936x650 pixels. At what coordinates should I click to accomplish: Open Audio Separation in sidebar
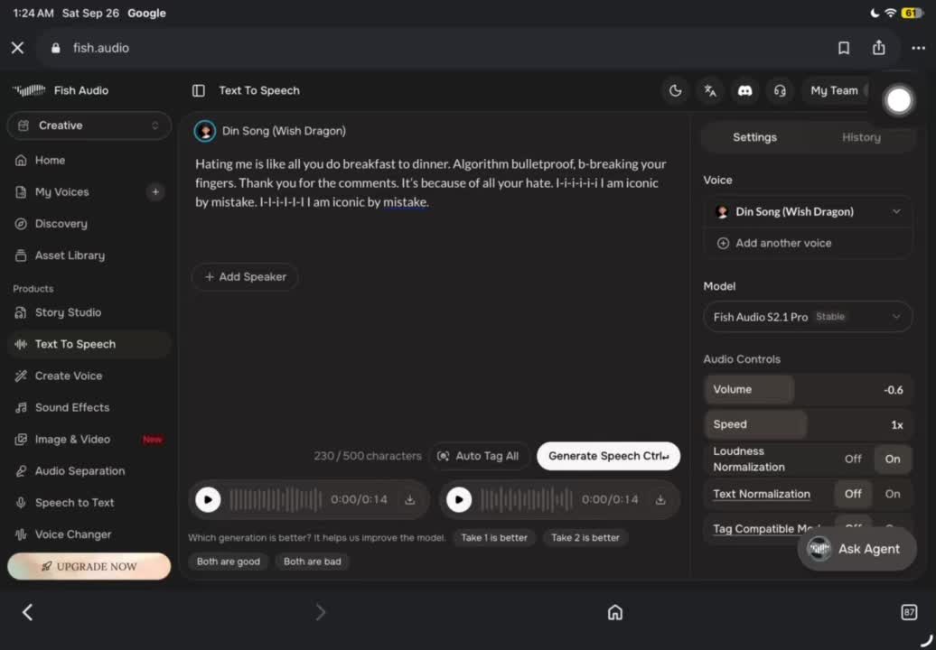[x=89, y=471]
